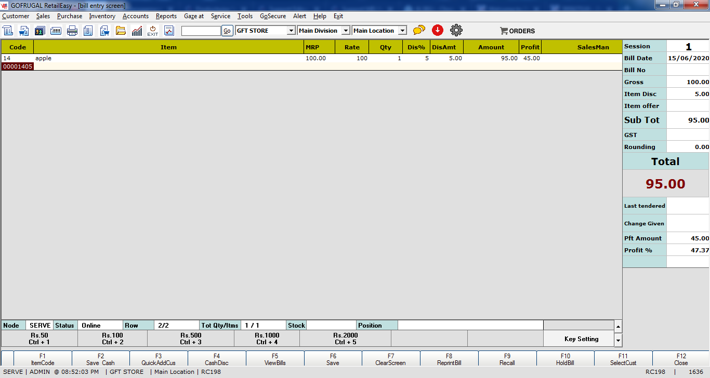Viewport: 710px width, 378px height.
Task: Click the F4 CashDisc button
Action: [x=217, y=359]
